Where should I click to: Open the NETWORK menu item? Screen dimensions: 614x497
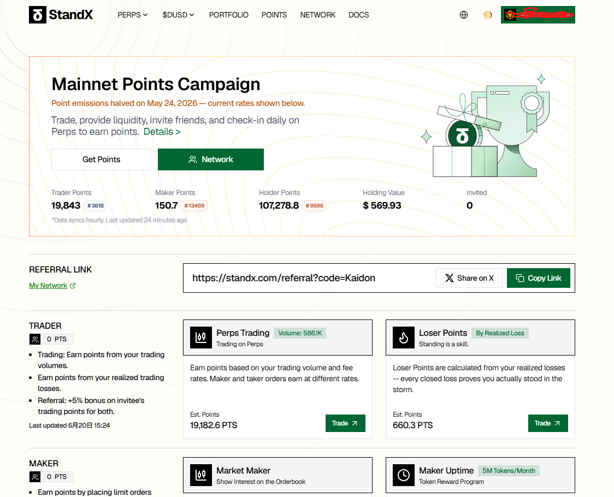click(317, 15)
